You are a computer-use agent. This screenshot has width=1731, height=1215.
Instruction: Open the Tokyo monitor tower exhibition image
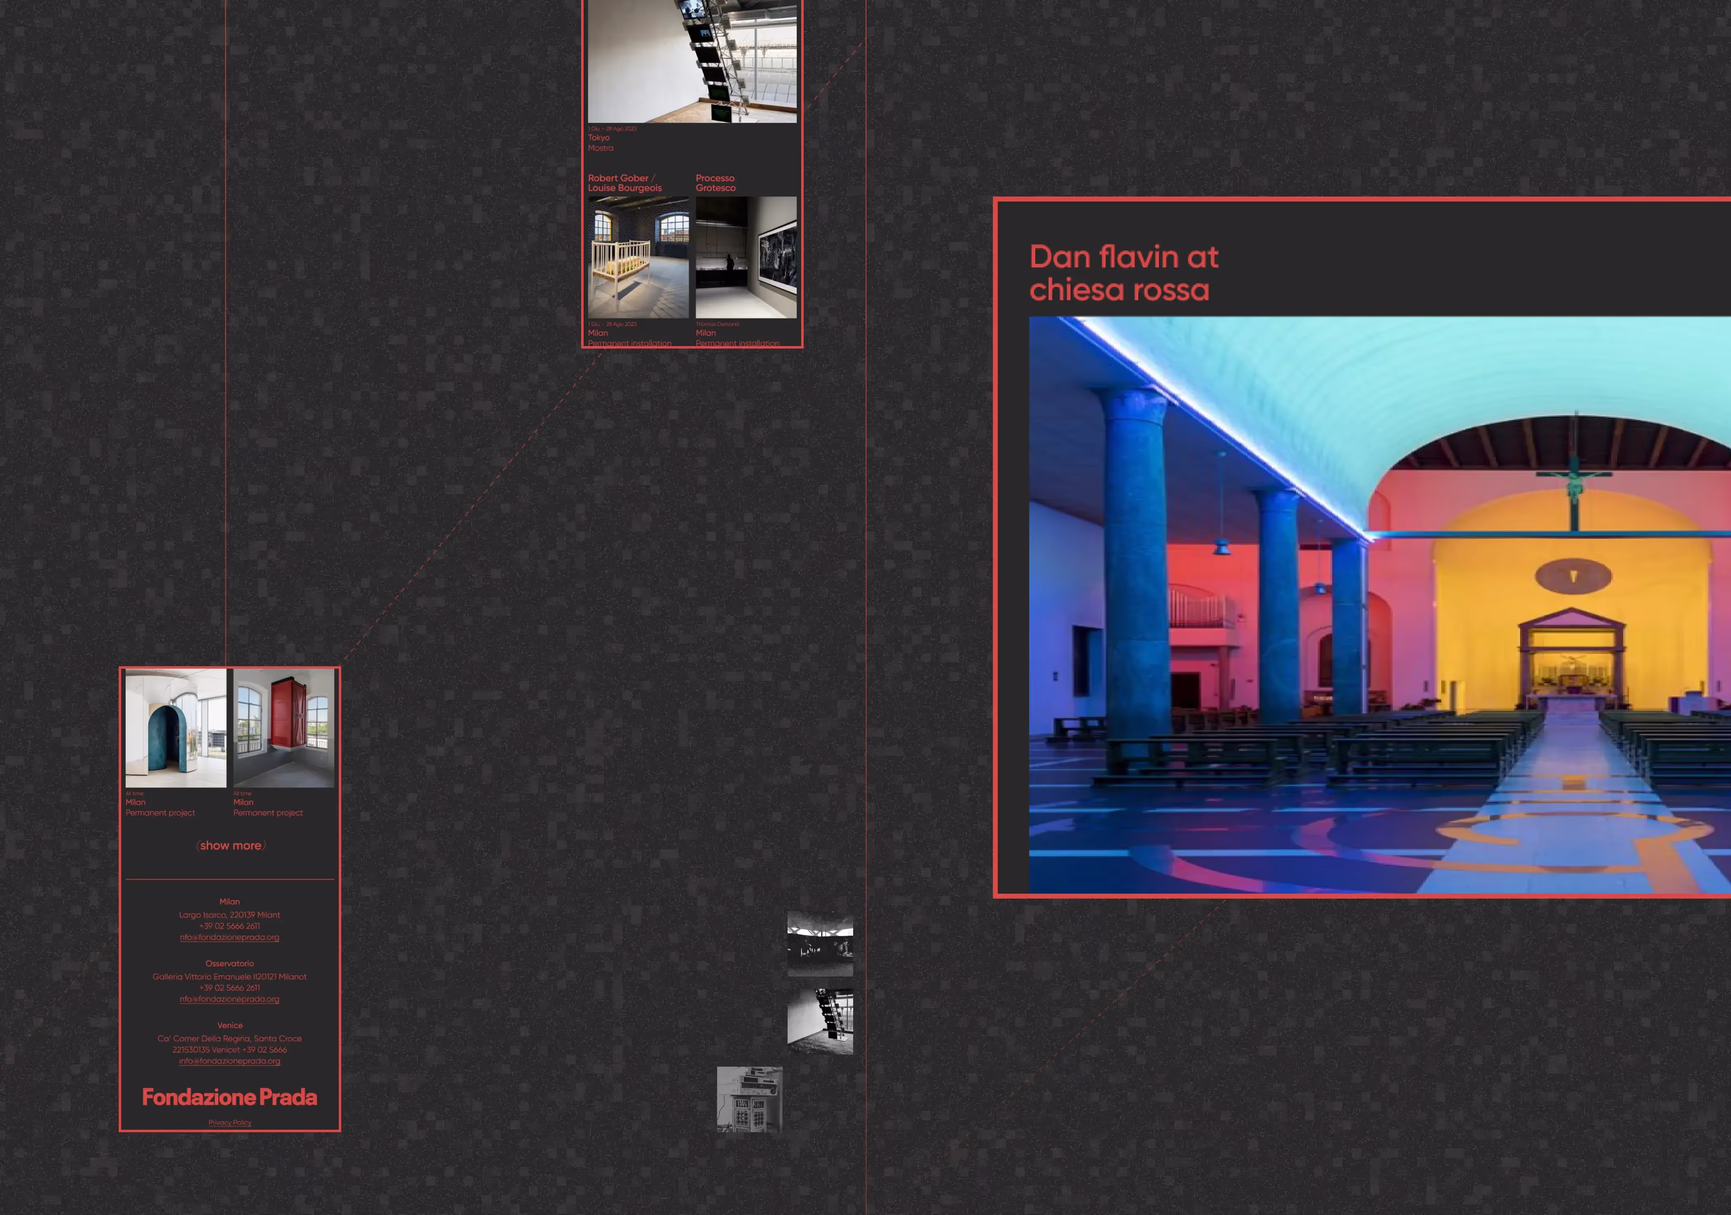coord(692,61)
